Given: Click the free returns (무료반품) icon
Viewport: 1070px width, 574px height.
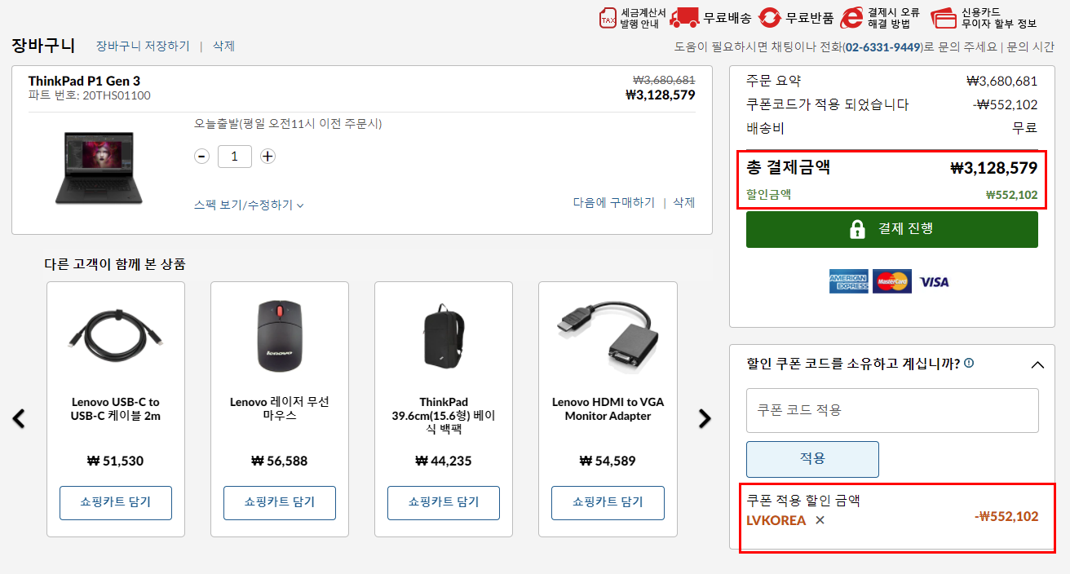Looking at the screenshot, I should (769, 17).
